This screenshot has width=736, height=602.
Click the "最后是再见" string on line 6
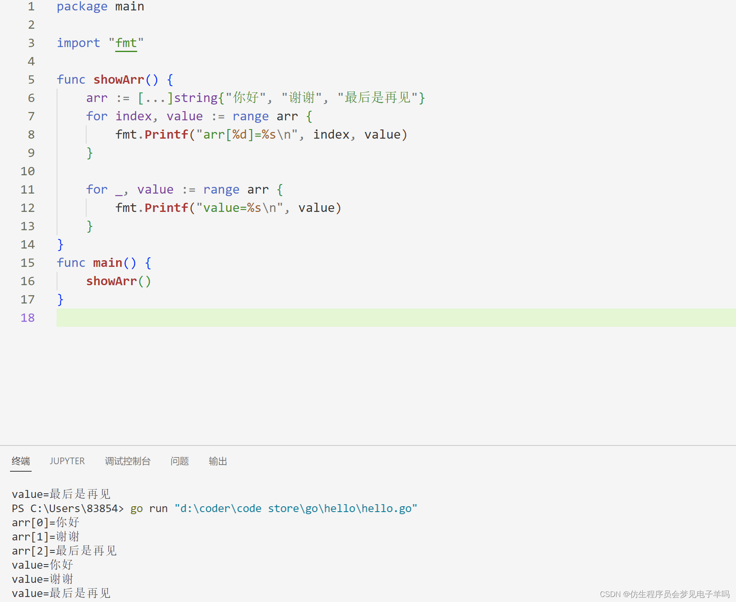coord(378,98)
